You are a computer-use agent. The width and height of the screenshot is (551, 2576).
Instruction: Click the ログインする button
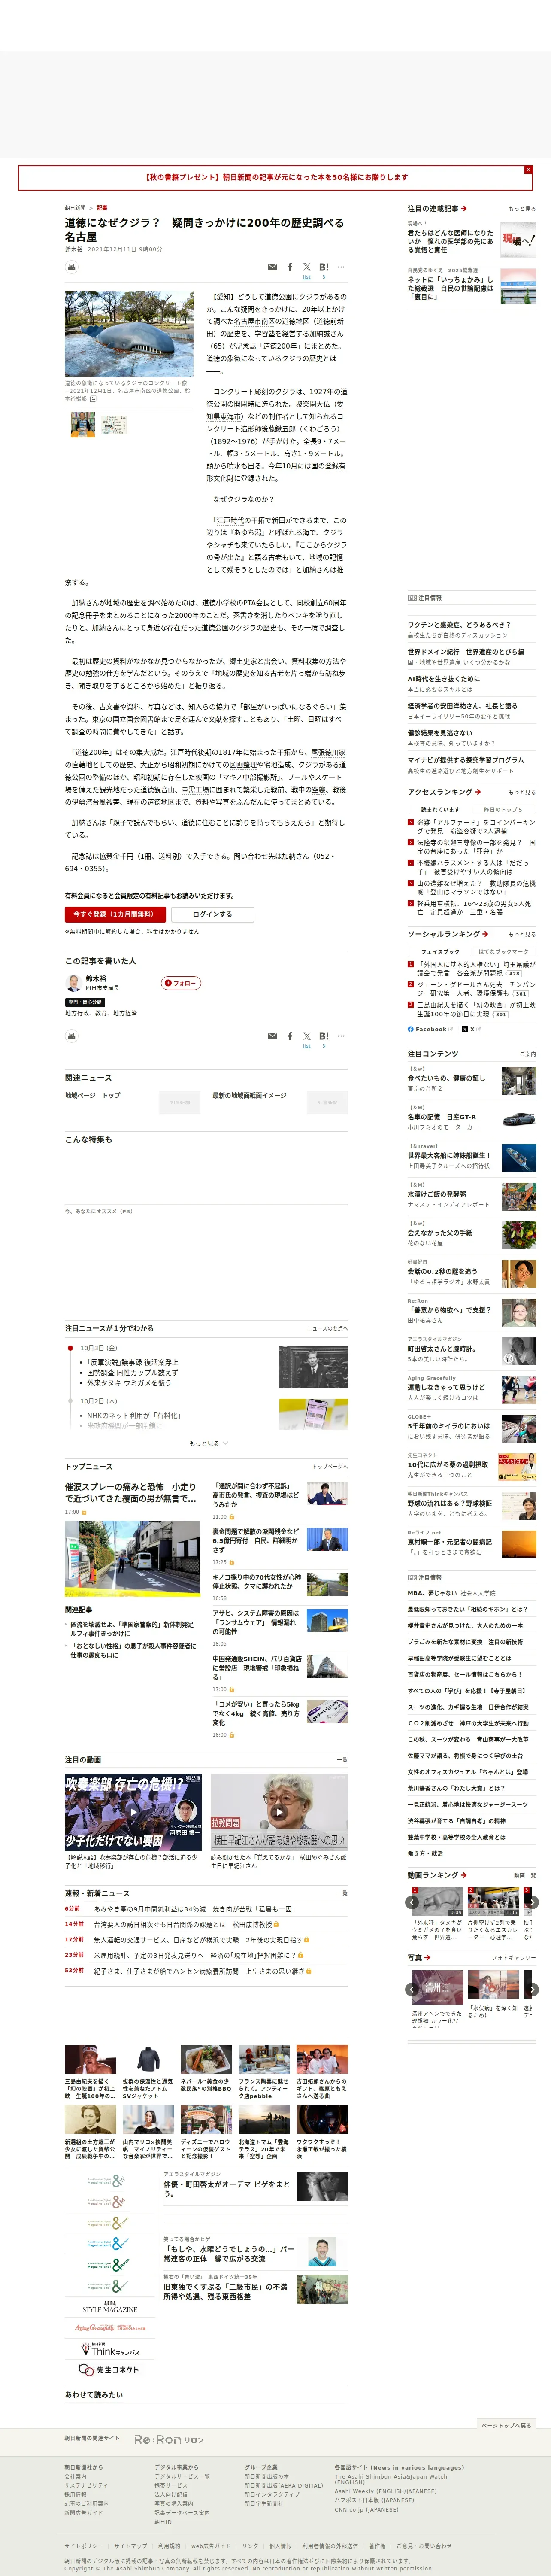212,914
